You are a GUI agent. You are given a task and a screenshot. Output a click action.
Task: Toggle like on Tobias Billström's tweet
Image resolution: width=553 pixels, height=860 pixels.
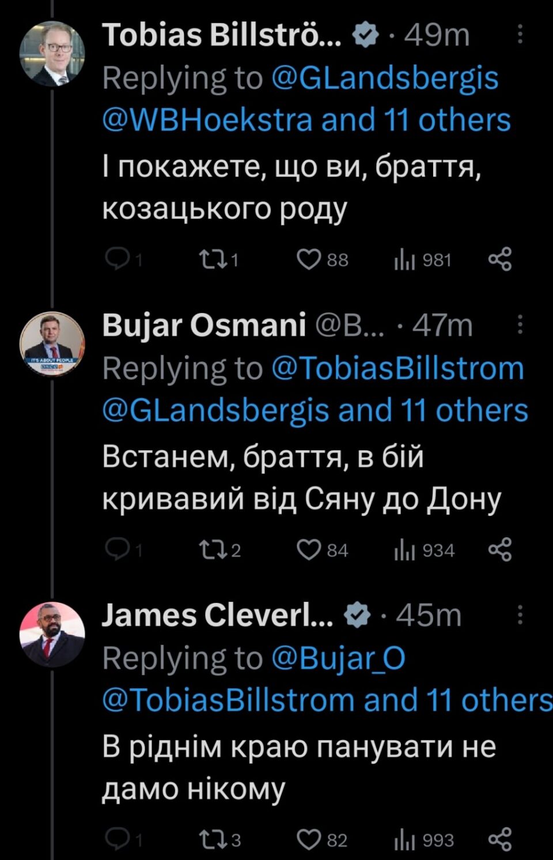click(309, 259)
